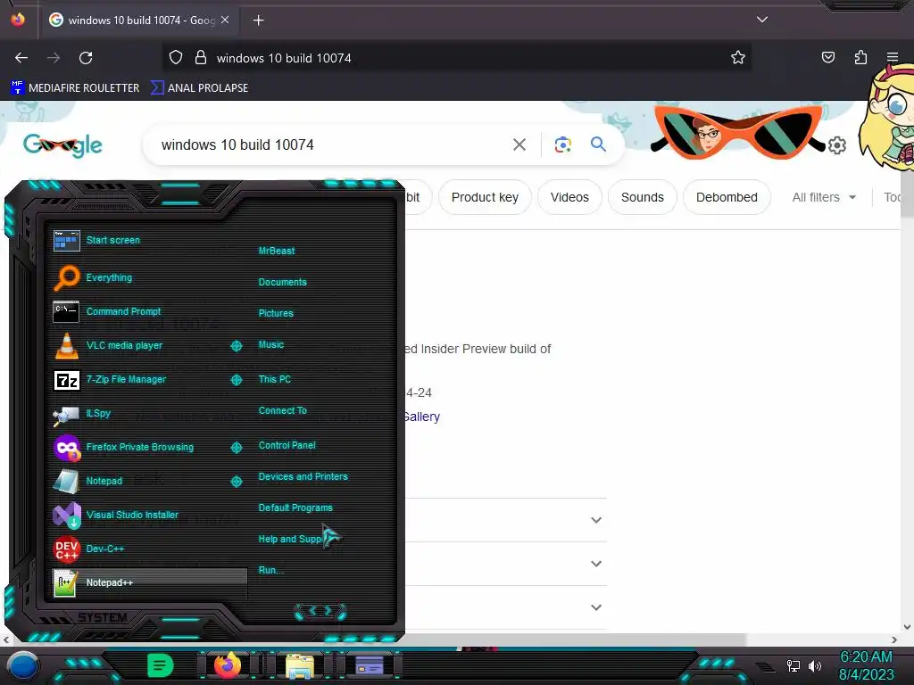Save page to Pocket
914x685 pixels.
tap(828, 58)
